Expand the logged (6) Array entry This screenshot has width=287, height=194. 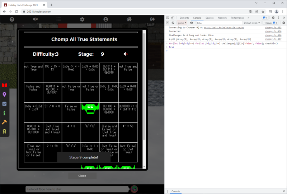tap(170, 39)
